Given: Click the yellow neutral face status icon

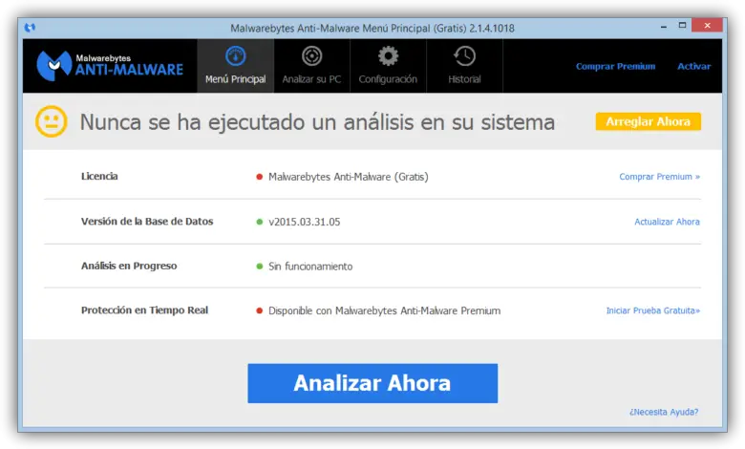Looking at the screenshot, I should pos(52,121).
